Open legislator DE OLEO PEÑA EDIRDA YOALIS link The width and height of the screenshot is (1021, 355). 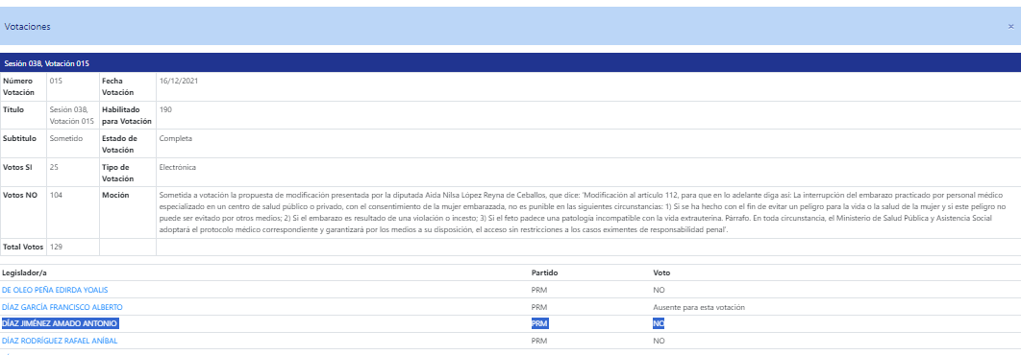coord(55,290)
